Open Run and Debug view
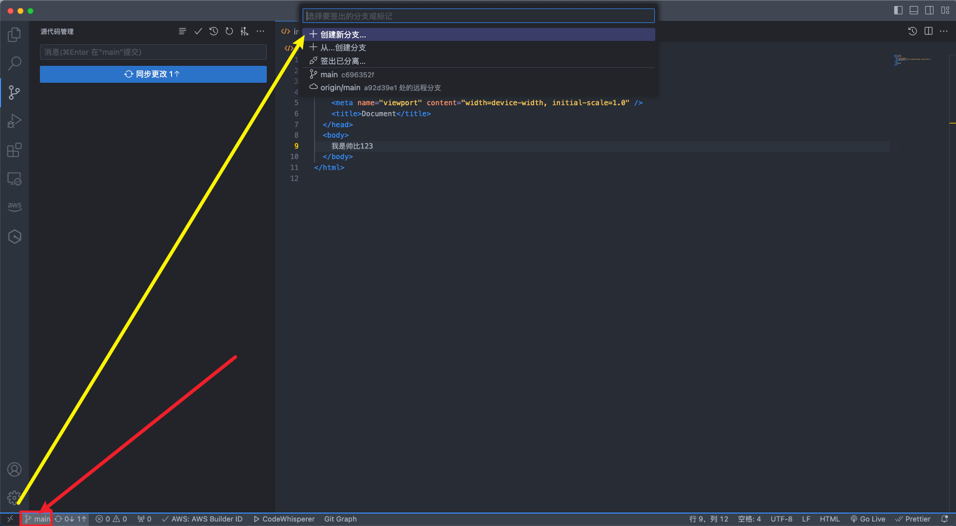This screenshot has height=526, width=956. tap(14, 121)
